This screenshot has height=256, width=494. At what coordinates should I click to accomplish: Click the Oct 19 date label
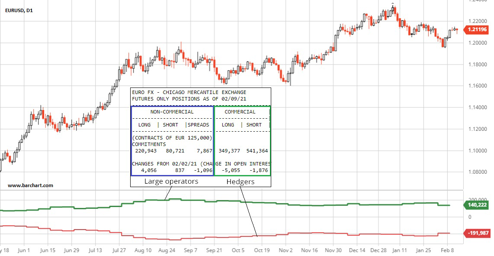click(262, 250)
